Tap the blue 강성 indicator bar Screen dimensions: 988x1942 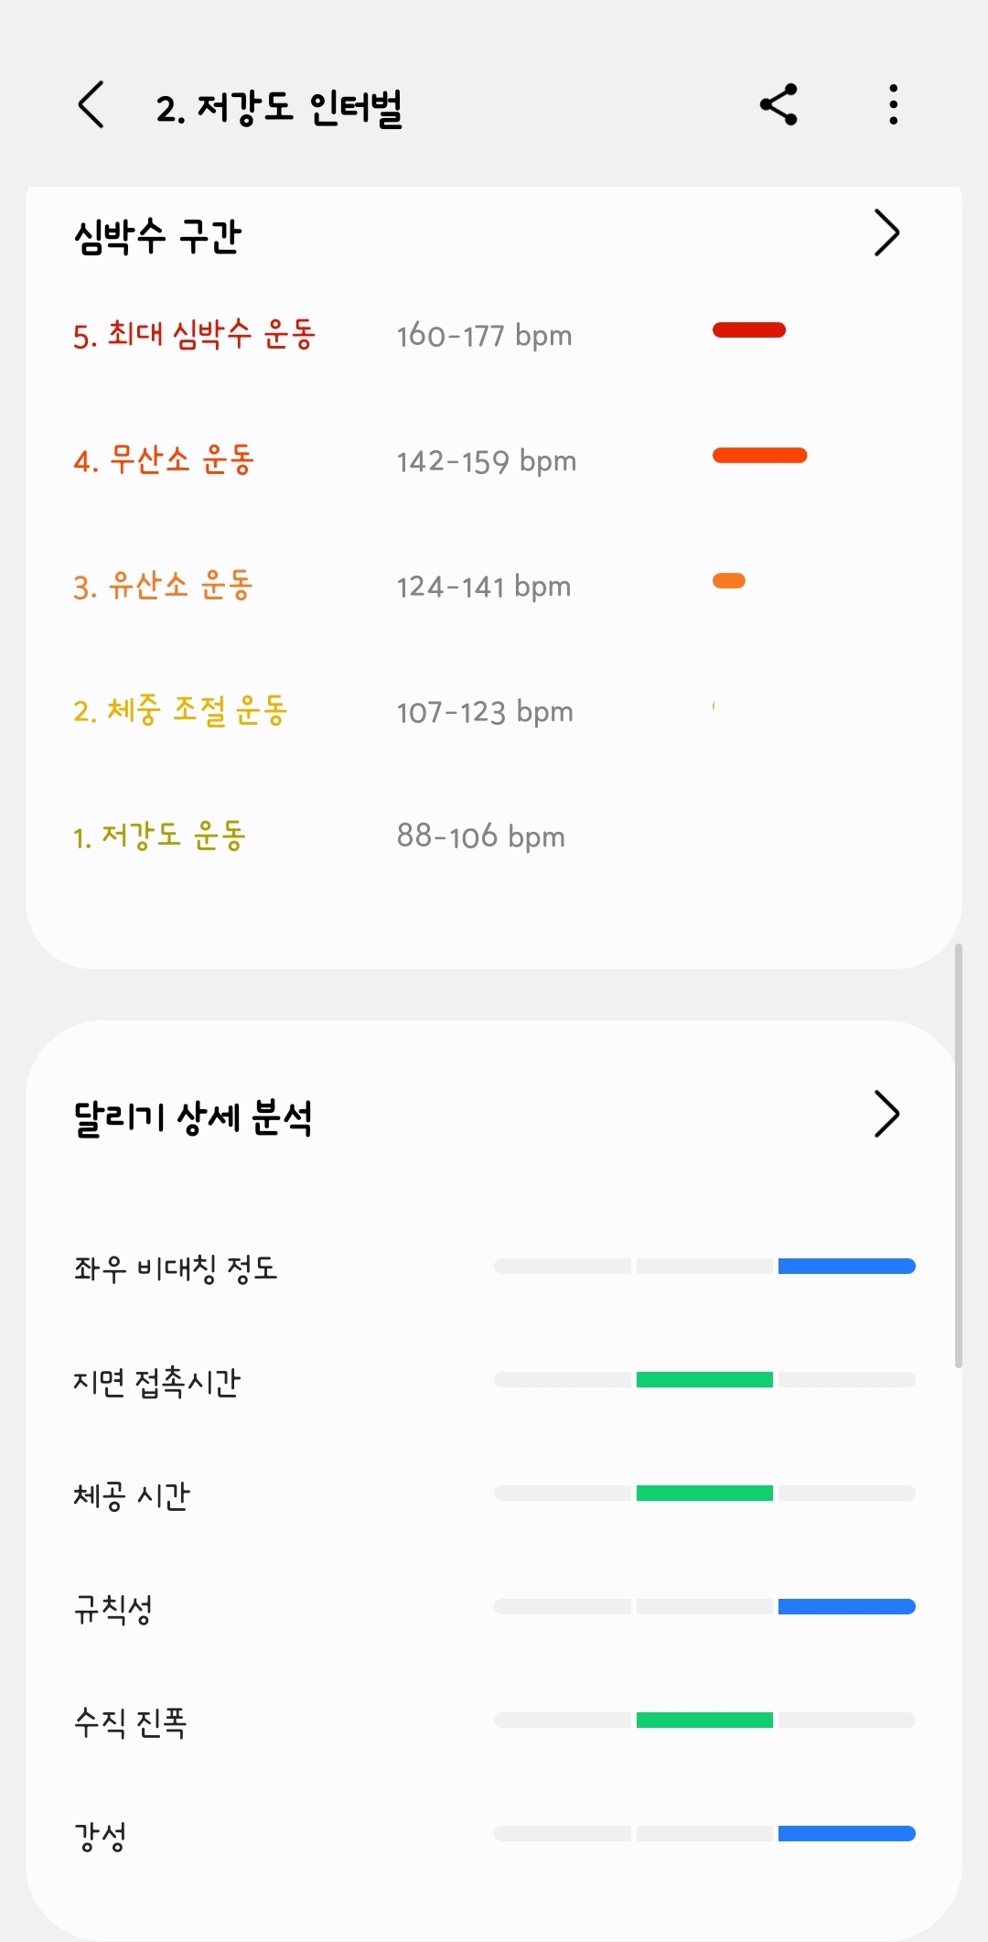[847, 1834]
